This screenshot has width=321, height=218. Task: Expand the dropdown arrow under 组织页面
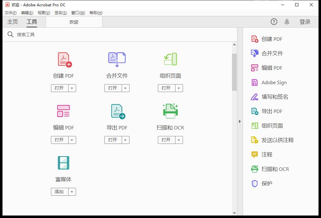tap(179, 88)
